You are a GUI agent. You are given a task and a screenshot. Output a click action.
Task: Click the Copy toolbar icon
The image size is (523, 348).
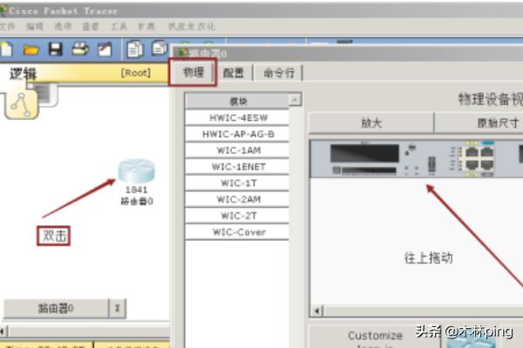[135, 49]
